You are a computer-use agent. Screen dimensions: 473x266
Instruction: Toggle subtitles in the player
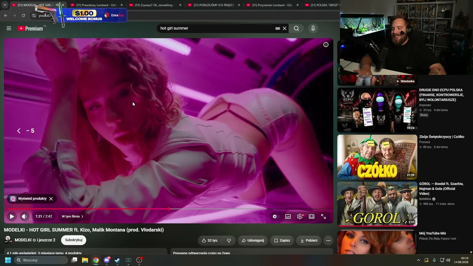288,216
